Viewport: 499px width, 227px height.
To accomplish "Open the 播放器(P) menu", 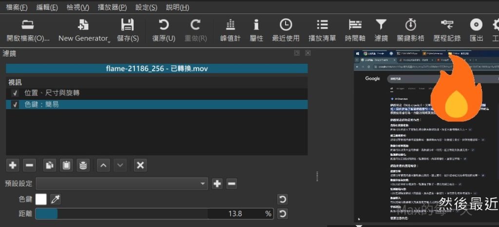I will click(x=112, y=7).
